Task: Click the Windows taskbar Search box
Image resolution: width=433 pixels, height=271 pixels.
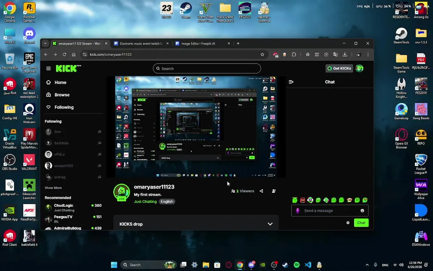Action: (x=148, y=265)
